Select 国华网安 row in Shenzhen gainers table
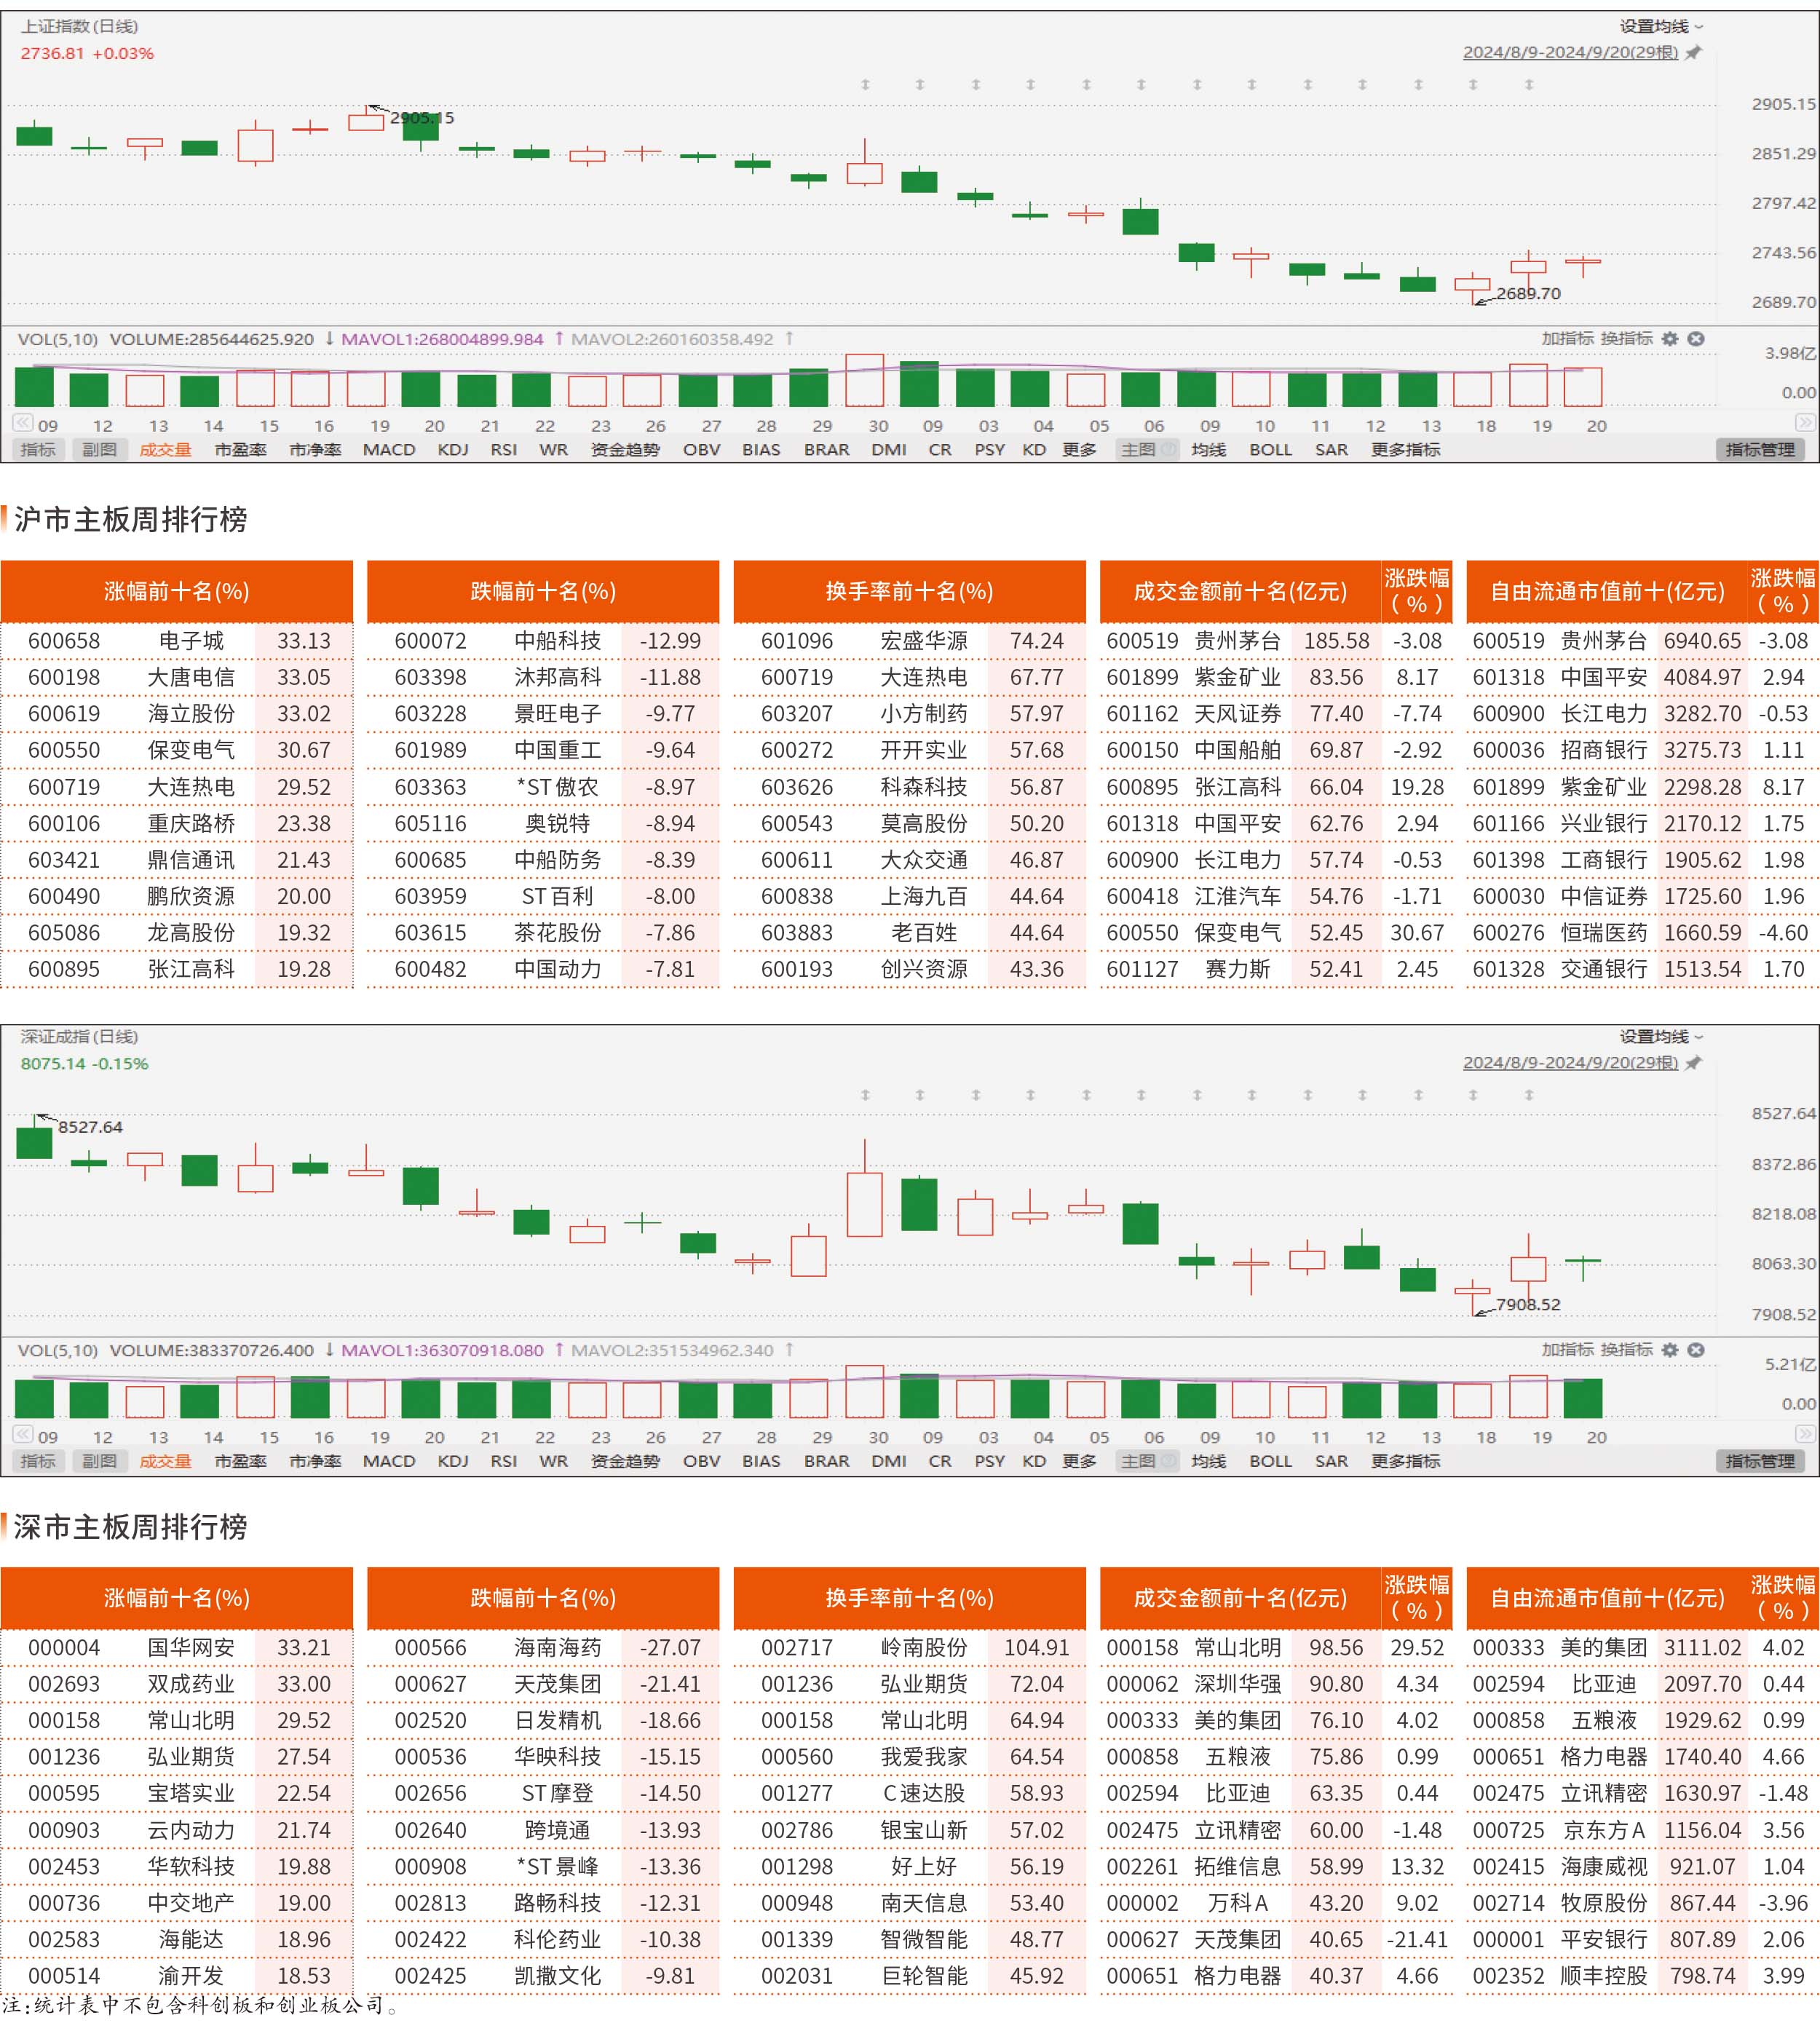 (177, 1648)
